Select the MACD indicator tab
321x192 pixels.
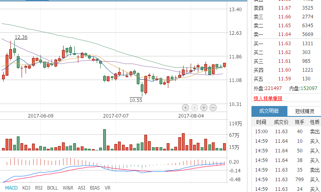pyautogui.click(x=11, y=188)
